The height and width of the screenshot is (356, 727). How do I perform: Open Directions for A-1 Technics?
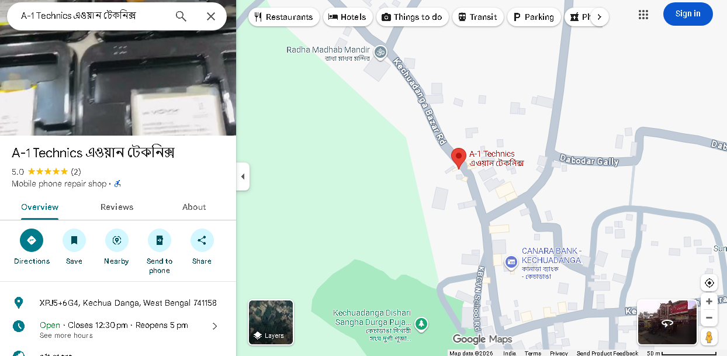(x=32, y=240)
